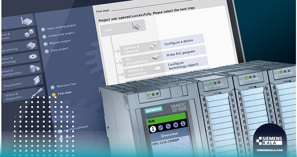Click the Start staircase icon in First steps
Image resolution: width=297 pixels, height=157 pixels.
coord(137,26)
